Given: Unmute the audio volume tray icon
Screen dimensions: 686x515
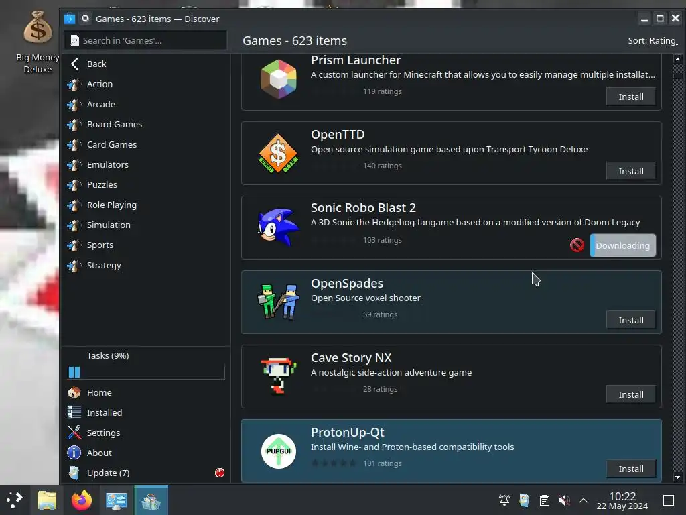Looking at the screenshot, I should [x=564, y=500].
